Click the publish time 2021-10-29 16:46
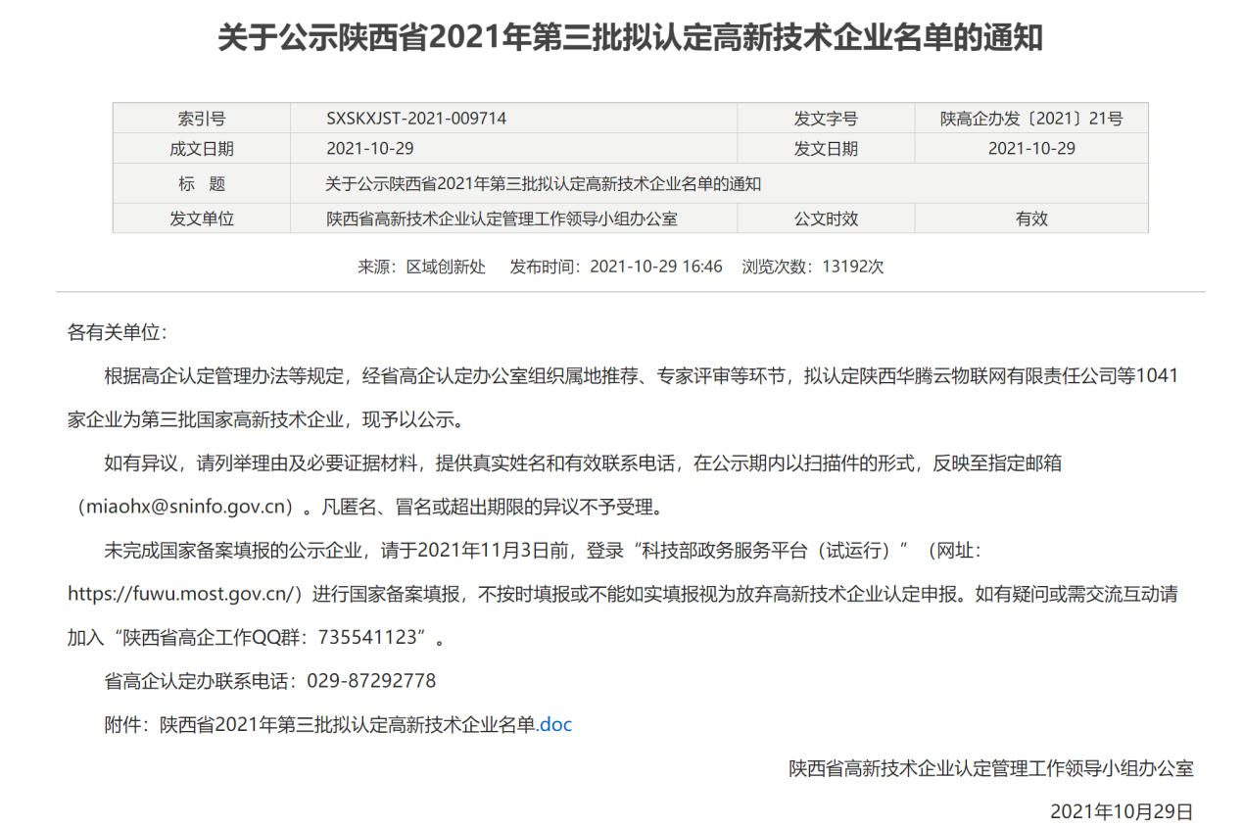The image size is (1243, 828). 655,267
